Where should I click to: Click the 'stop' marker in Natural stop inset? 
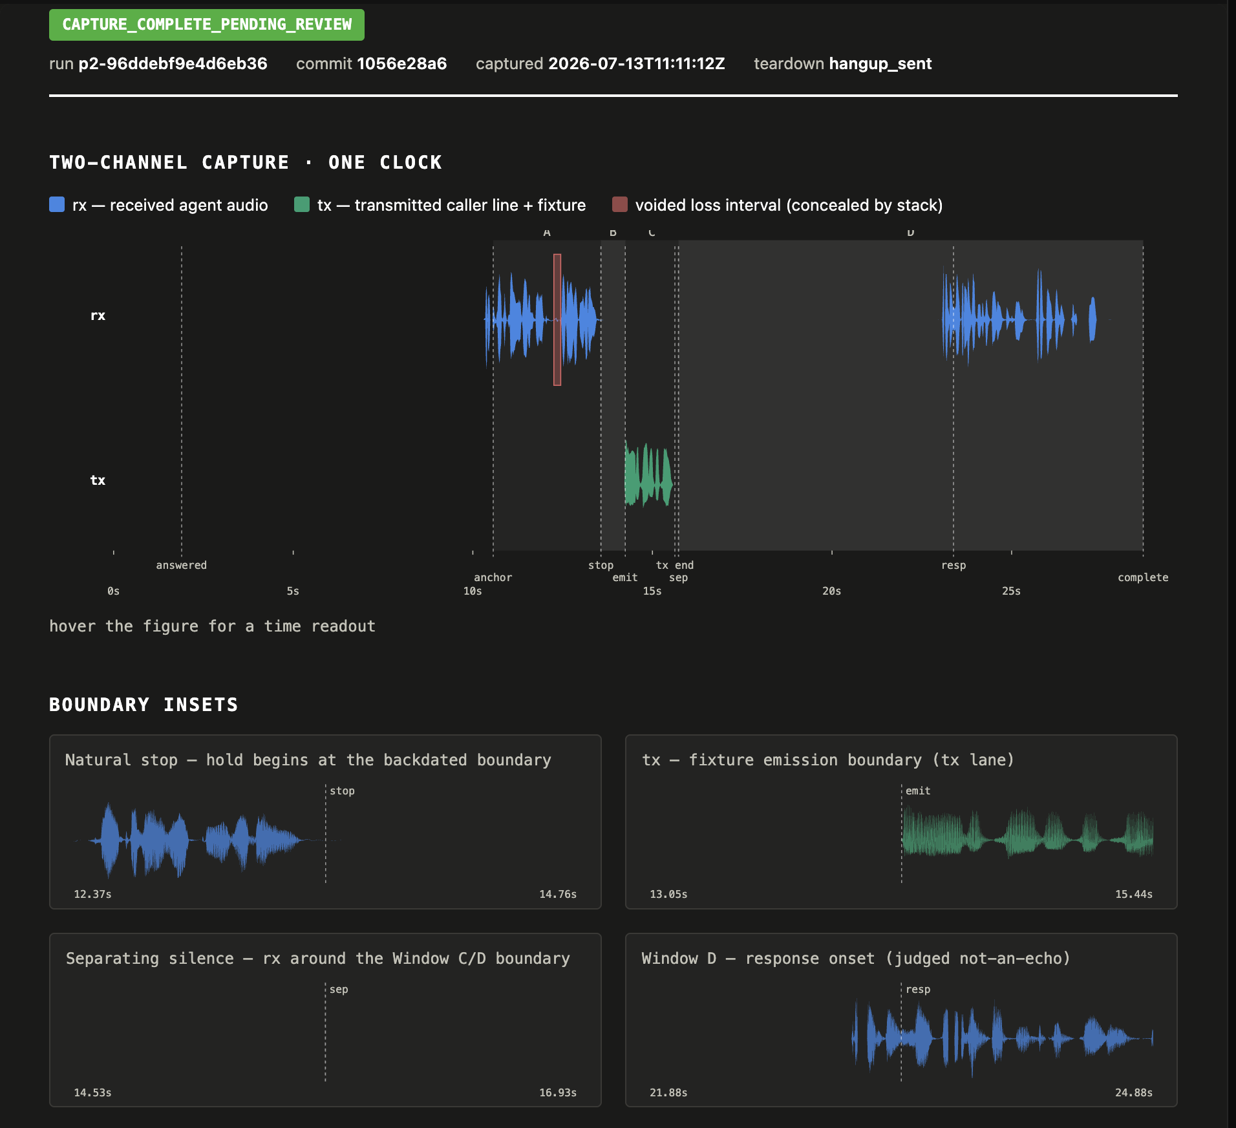point(342,791)
